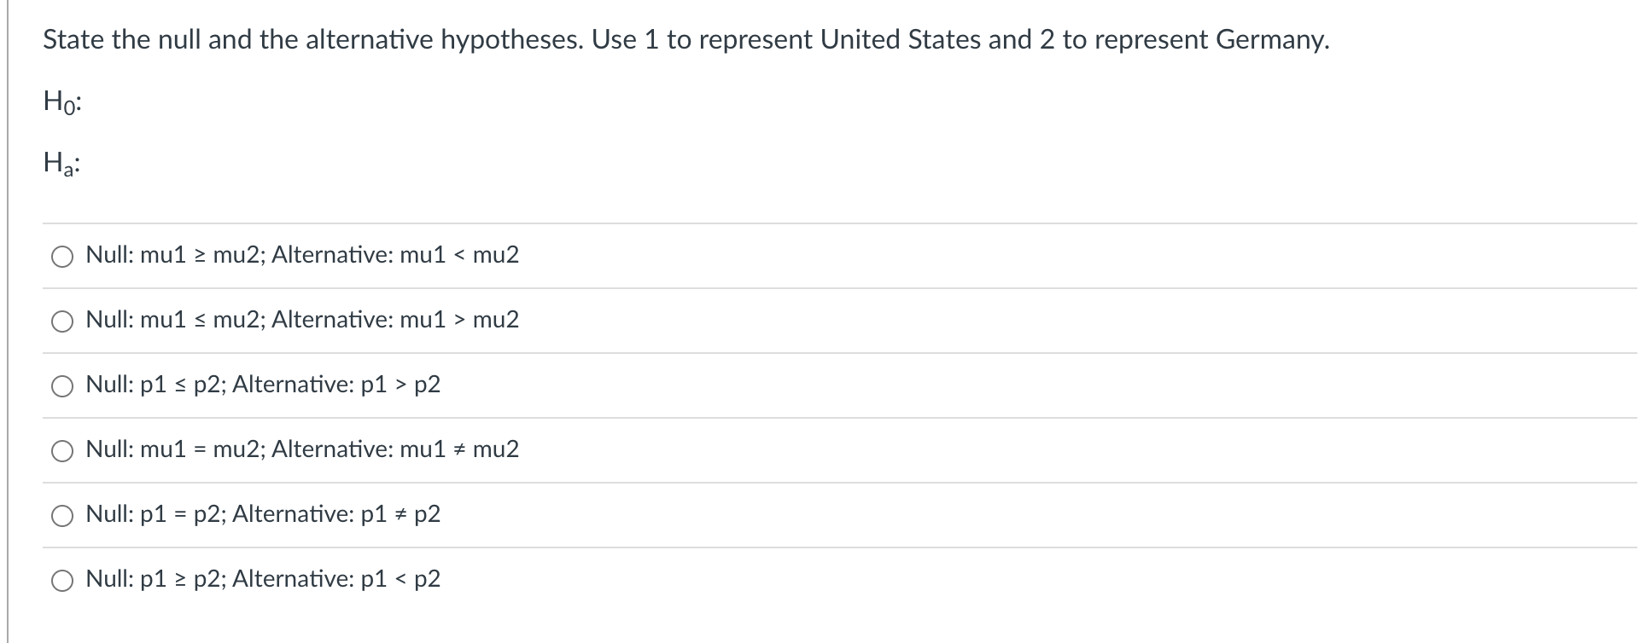Image resolution: width=1651 pixels, height=643 pixels.
Task: Click the H0: hypothesis label
Action: pos(62,102)
